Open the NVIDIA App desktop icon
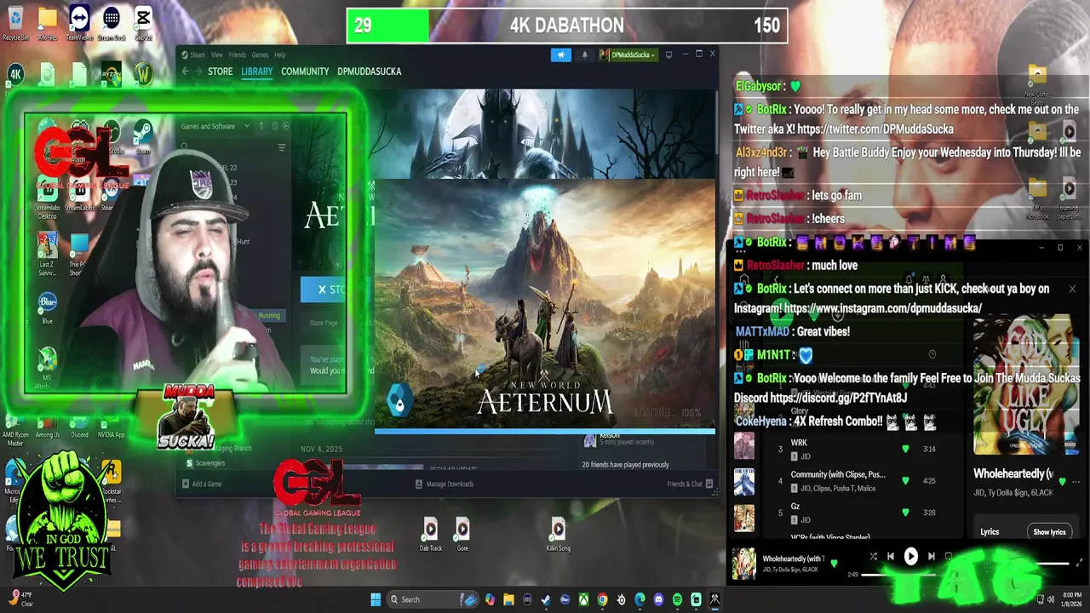 pyautogui.click(x=111, y=427)
